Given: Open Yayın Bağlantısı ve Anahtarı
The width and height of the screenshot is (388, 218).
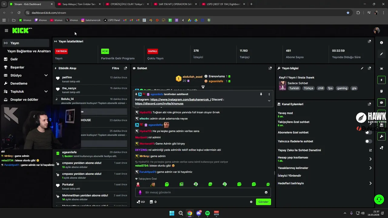Looking at the screenshot, I should tap(29, 51).
